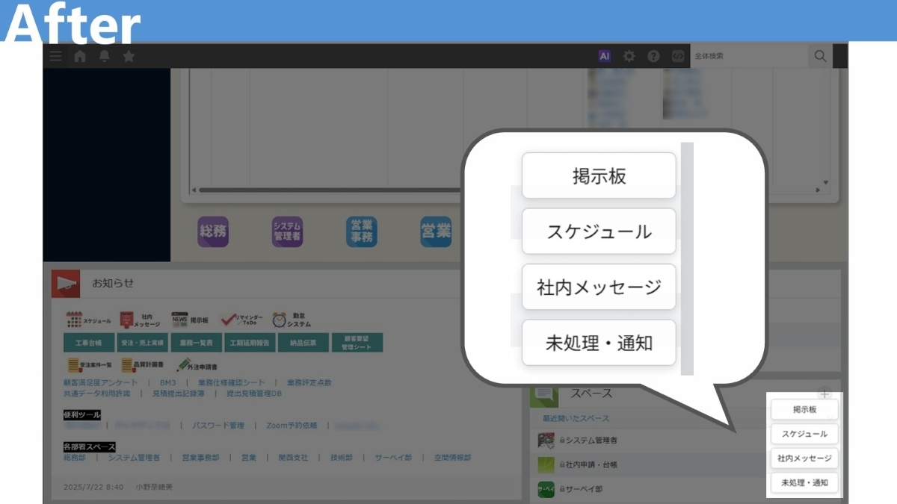Open notifications bell icon

click(105, 56)
